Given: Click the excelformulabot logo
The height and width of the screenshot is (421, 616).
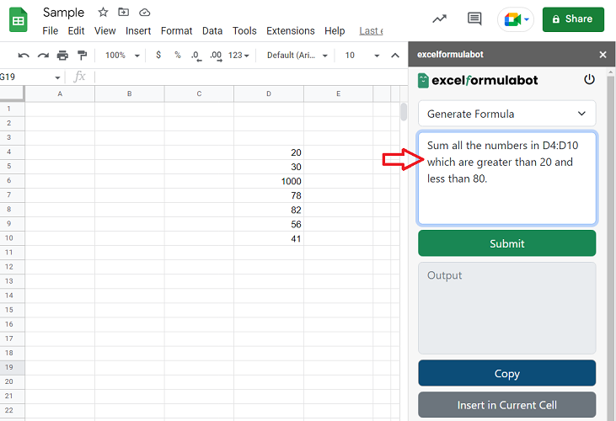Looking at the screenshot, I should pyautogui.click(x=478, y=81).
